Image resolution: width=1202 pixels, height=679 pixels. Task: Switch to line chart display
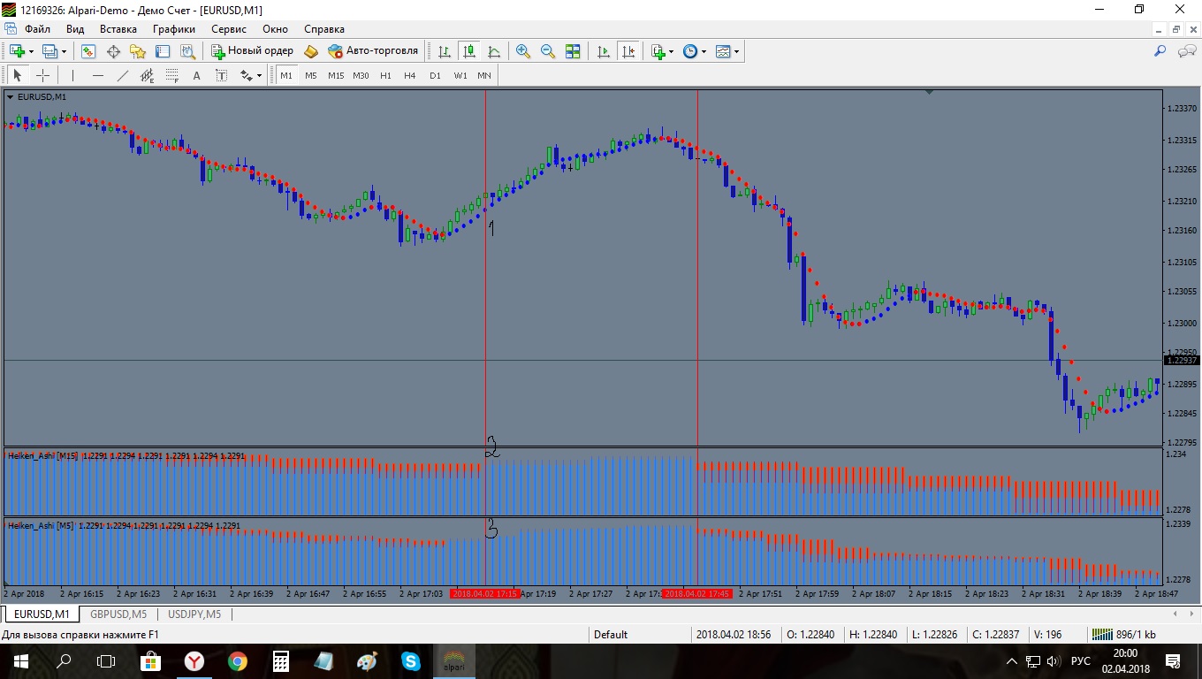pyautogui.click(x=494, y=51)
